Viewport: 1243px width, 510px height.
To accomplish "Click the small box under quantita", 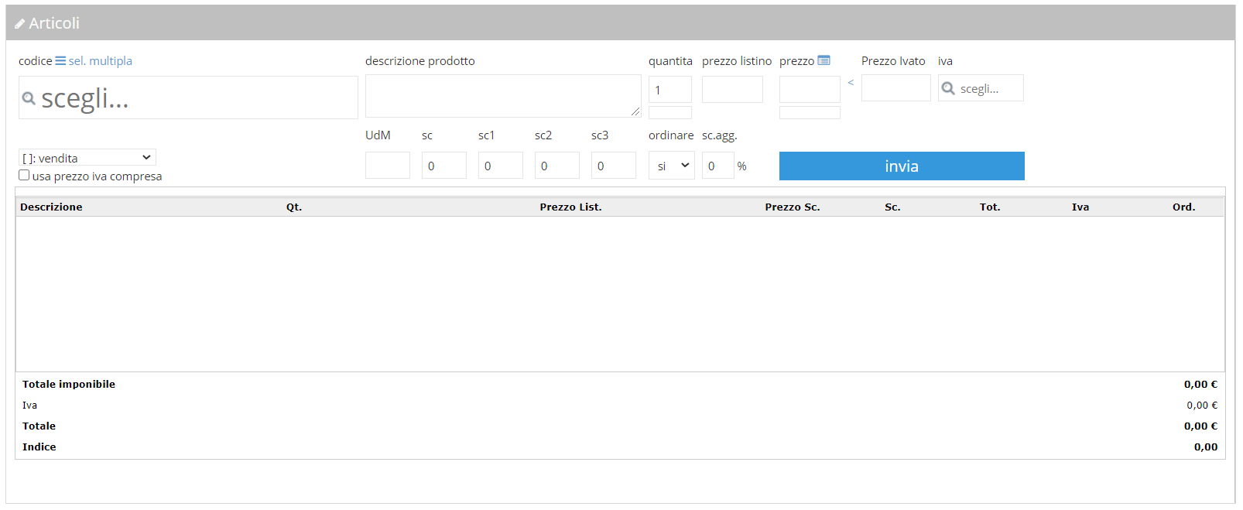I will pos(670,113).
